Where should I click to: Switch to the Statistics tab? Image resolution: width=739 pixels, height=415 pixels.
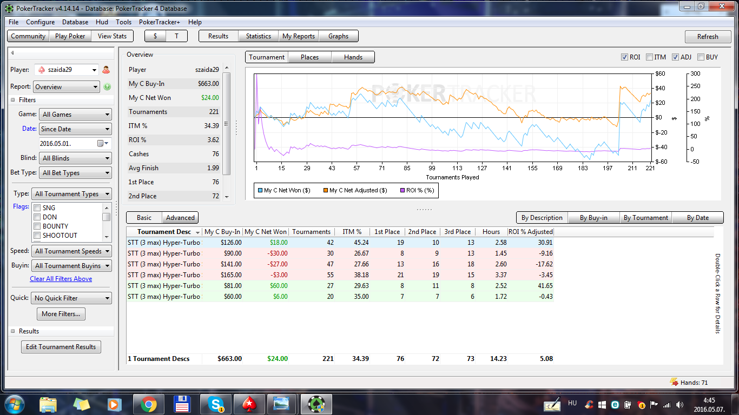pyautogui.click(x=259, y=36)
